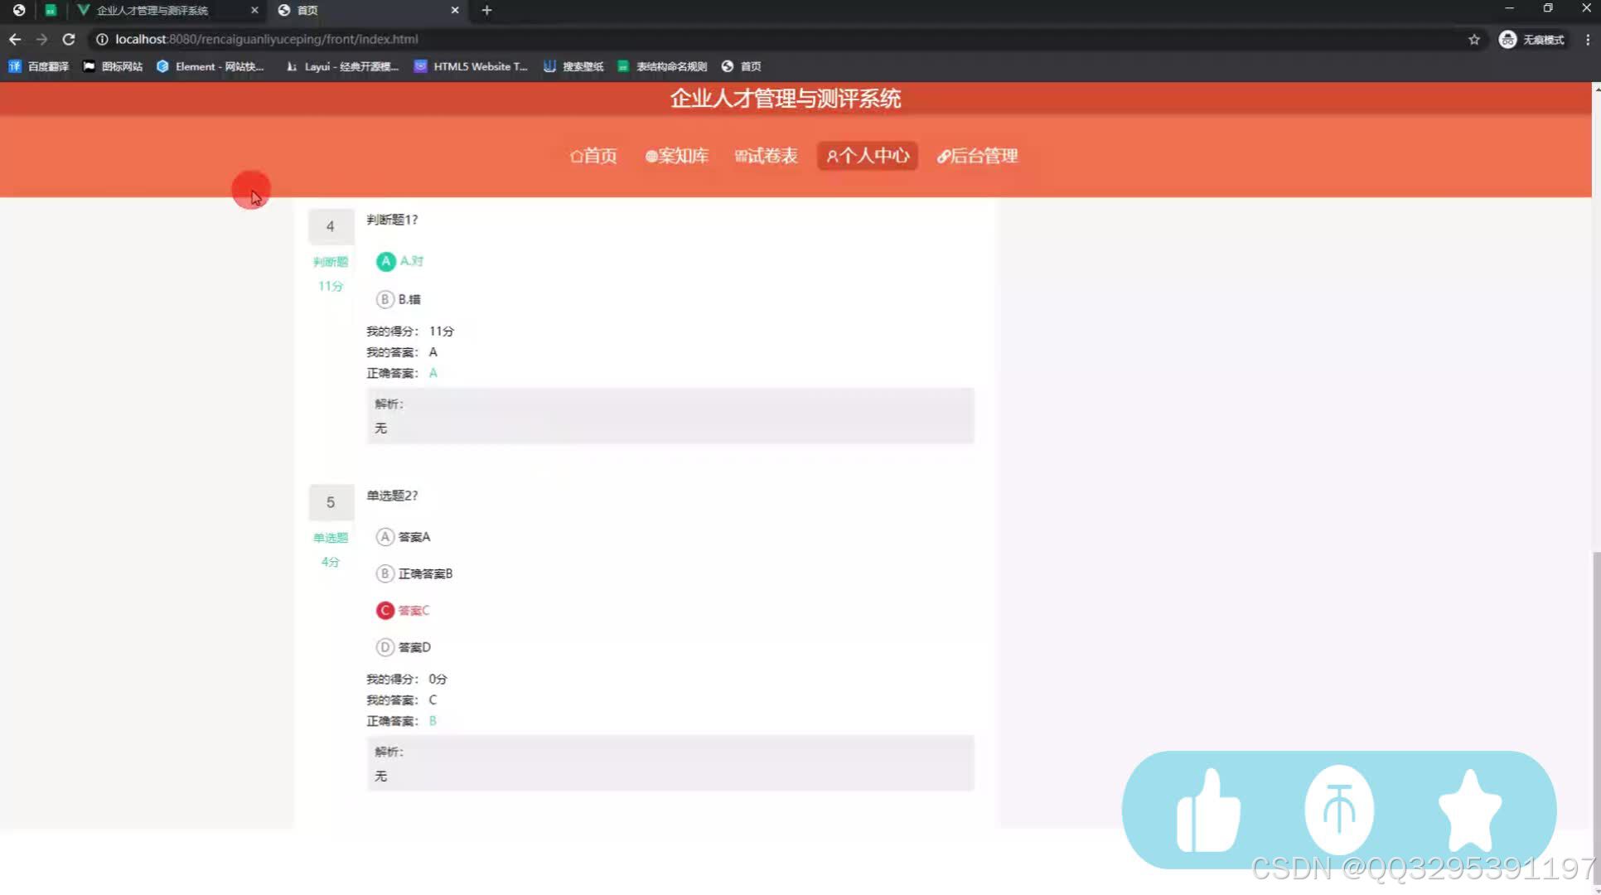Click the page title 企业人才管理与测评系统
This screenshot has height=895, width=1601.
[786, 99]
